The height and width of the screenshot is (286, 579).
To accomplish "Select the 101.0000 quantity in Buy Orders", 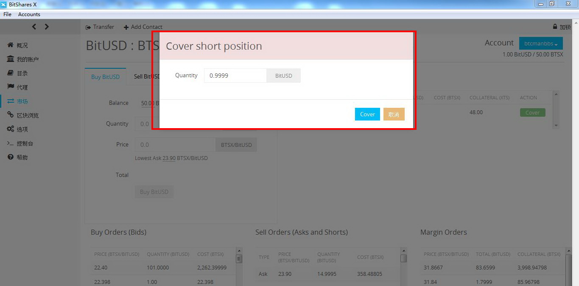I will (158, 268).
